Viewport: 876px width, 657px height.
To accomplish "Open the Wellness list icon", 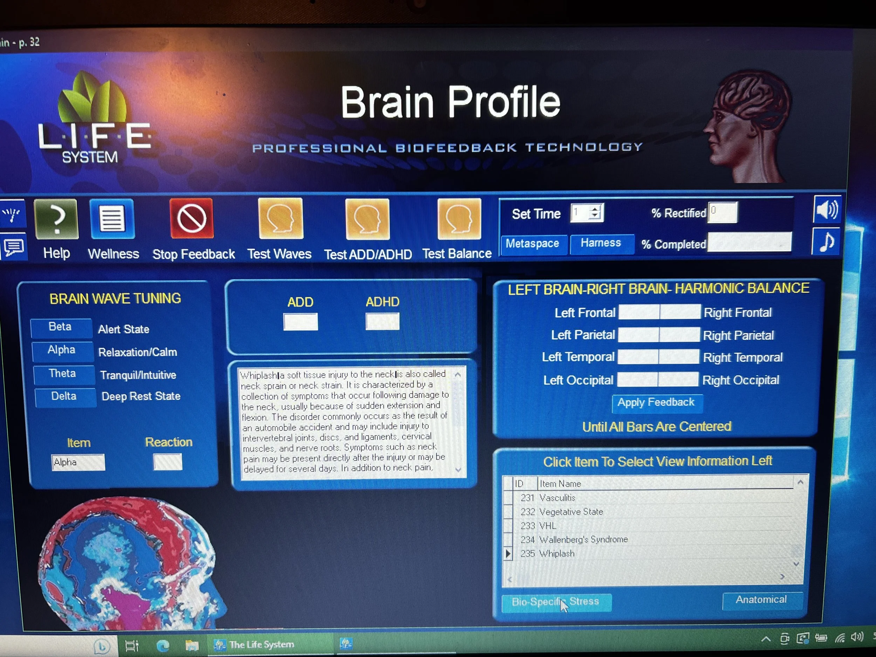I will [112, 219].
